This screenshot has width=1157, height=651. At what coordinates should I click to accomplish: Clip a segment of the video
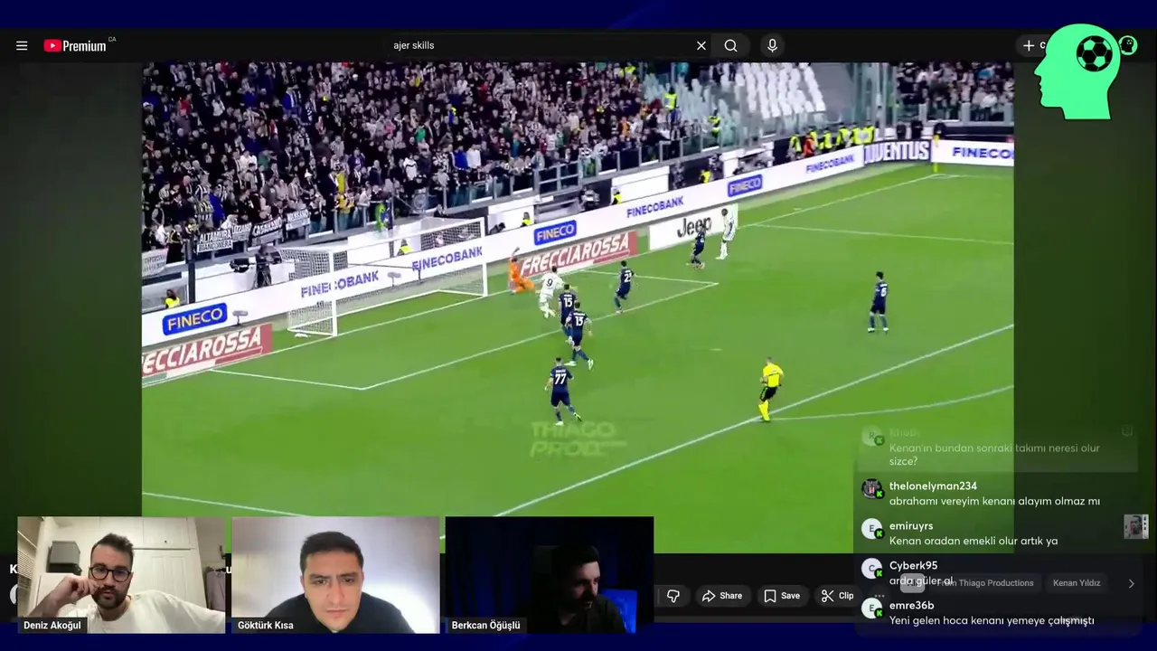pos(837,596)
